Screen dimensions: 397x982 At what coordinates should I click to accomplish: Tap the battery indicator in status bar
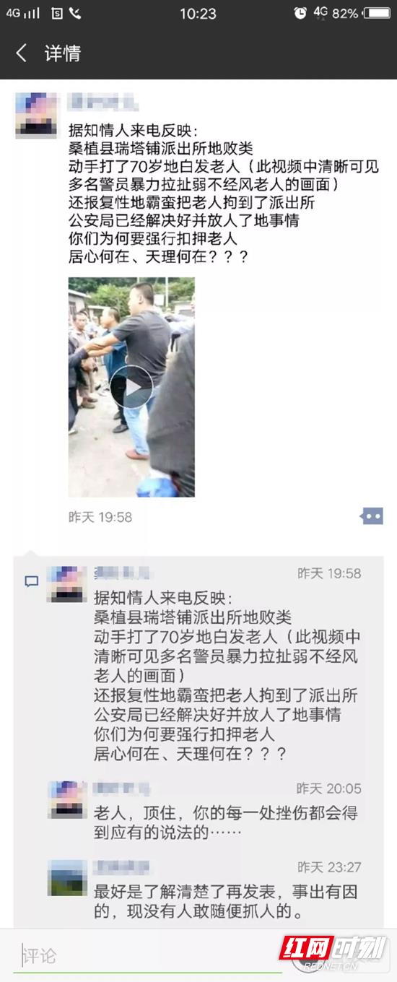tap(377, 13)
